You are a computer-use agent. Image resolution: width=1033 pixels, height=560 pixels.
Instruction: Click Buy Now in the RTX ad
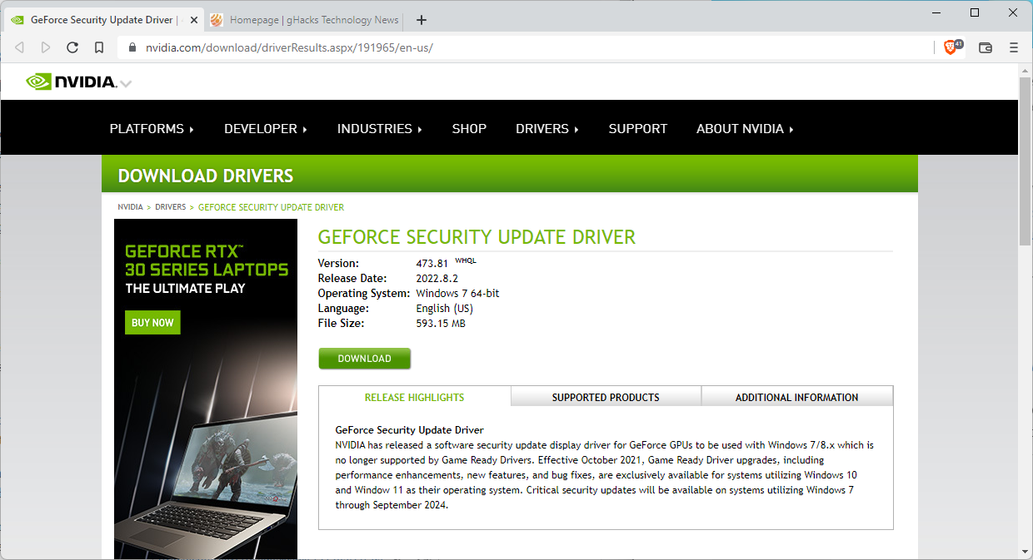152,323
